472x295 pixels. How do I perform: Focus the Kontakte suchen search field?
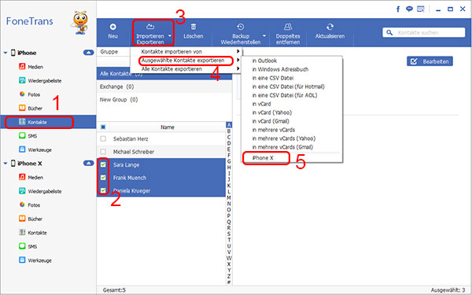[424, 32]
